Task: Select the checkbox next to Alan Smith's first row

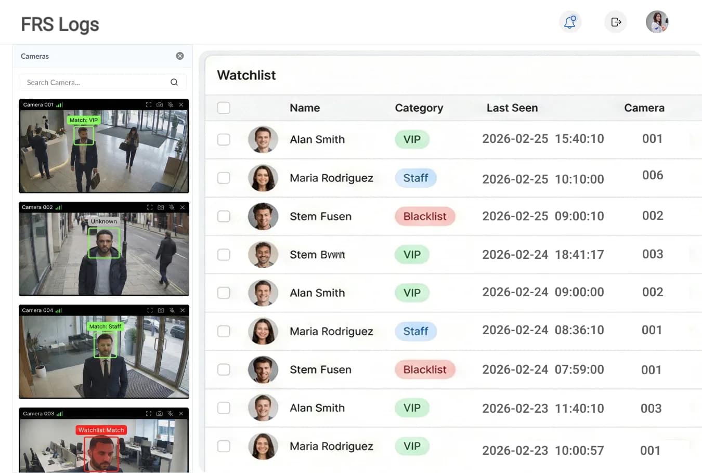Action: [x=224, y=139]
